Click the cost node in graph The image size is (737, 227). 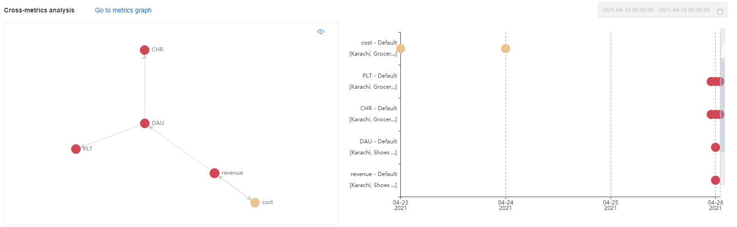pos(255,203)
